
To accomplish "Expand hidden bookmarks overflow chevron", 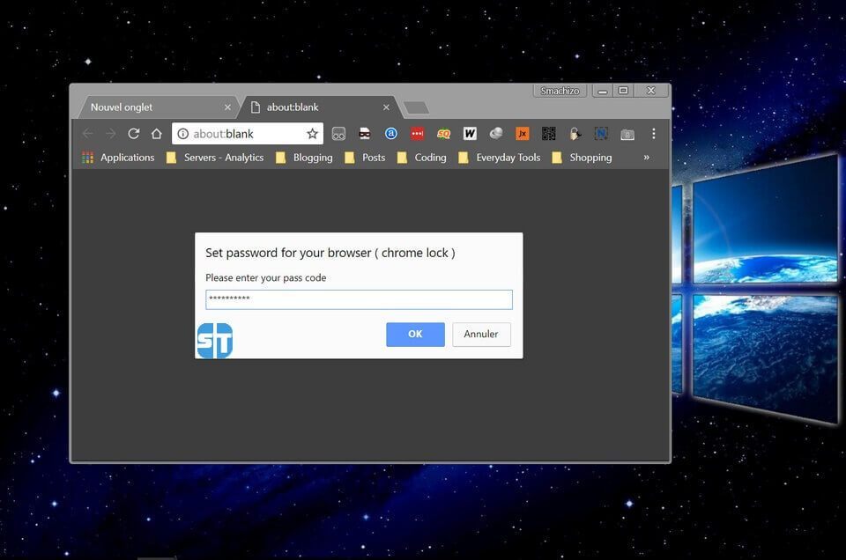I will pos(646,158).
